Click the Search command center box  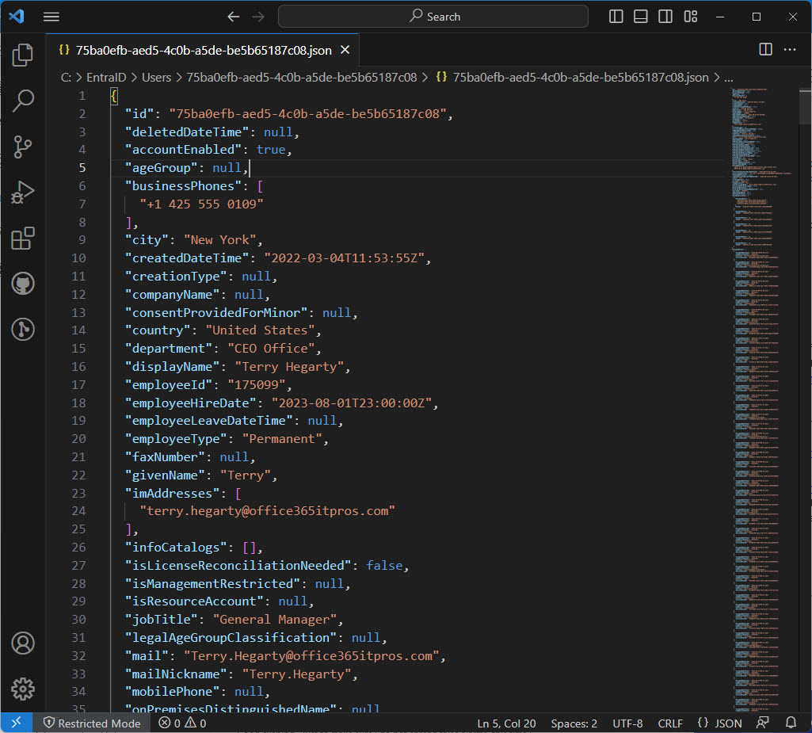(x=433, y=17)
